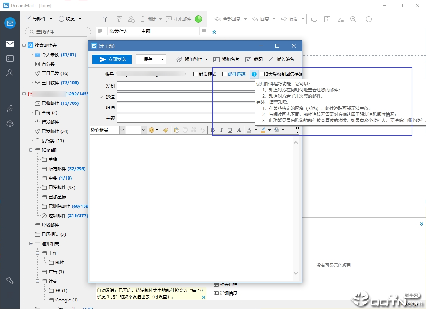Open attachments paperclip icon in sidebar
This screenshot has width=426, height=309.
click(x=10, y=109)
